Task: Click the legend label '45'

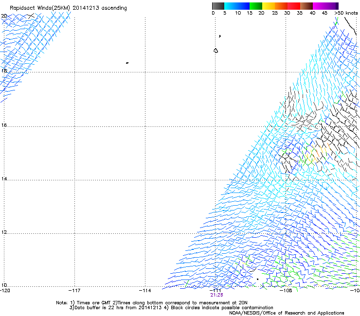Action: (324, 13)
